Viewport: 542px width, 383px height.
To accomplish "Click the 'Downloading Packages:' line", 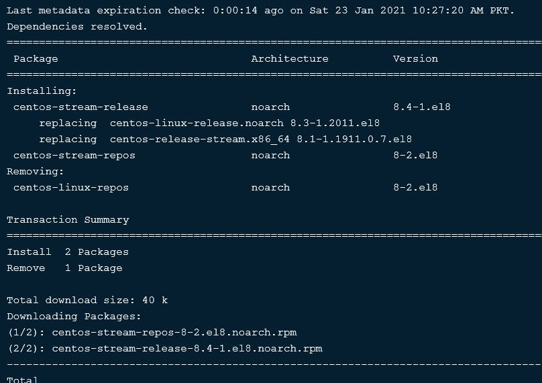I will click(x=74, y=317).
